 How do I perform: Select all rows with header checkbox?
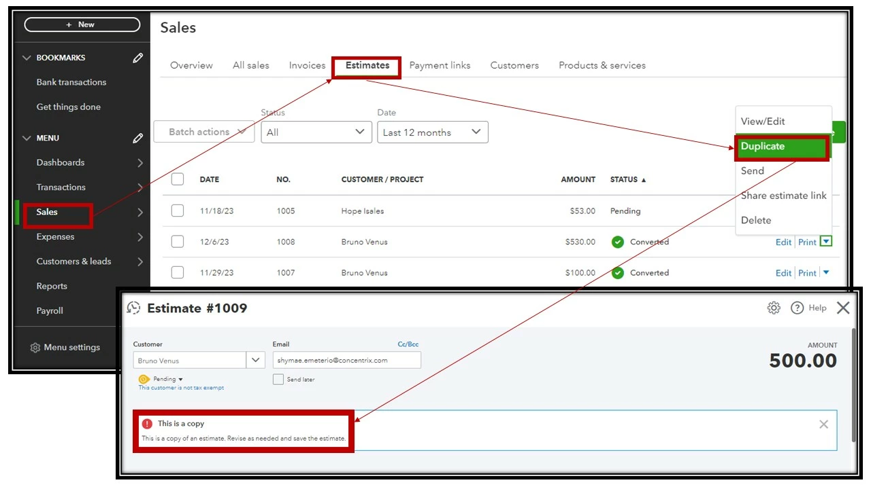(x=178, y=179)
